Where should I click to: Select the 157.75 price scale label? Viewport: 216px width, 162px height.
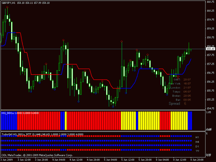coord(210,55)
